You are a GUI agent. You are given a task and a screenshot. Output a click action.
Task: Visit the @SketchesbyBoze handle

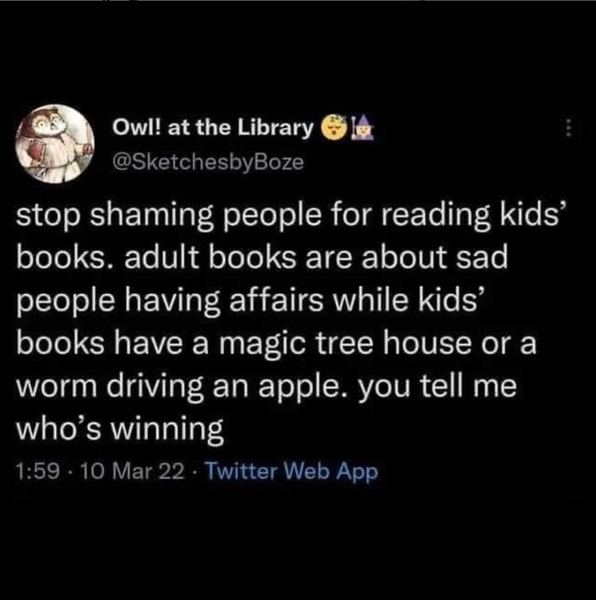pyautogui.click(x=208, y=162)
